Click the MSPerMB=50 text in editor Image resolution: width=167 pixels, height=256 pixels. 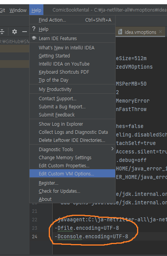[x=131, y=84]
